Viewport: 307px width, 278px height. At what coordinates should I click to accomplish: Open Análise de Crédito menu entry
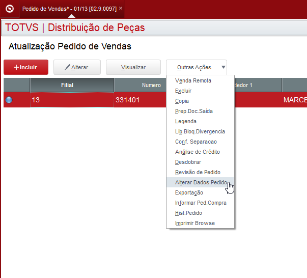[200, 152]
